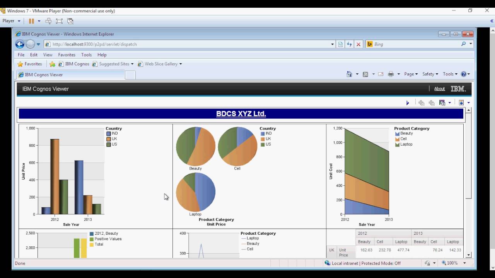Click the IE Forward navigation button

point(30,44)
